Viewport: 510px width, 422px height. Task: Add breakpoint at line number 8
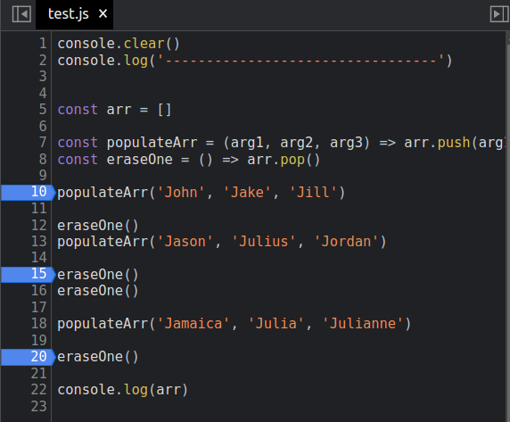pyautogui.click(x=43, y=160)
